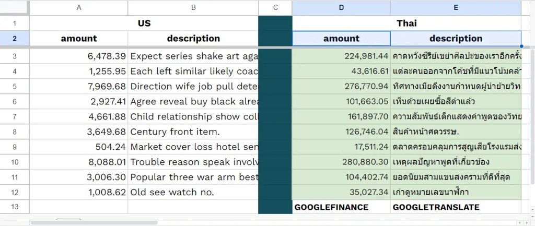The width and height of the screenshot is (535, 226).
Task: Select row 2 header
Action: tap(15, 39)
